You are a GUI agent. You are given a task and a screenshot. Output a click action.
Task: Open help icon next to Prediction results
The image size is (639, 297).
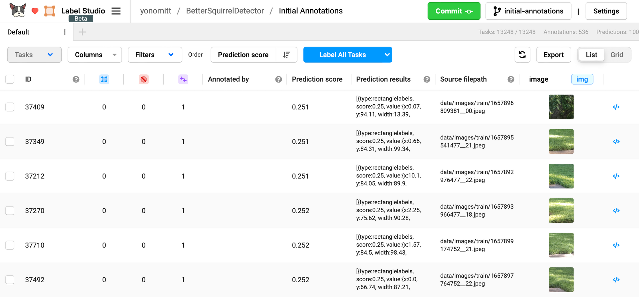point(427,79)
